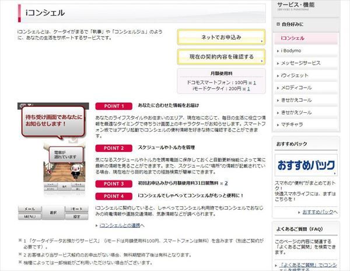Click the スケジュールやトルカを管理 heading
350x271 pixels.
(166, 147)
